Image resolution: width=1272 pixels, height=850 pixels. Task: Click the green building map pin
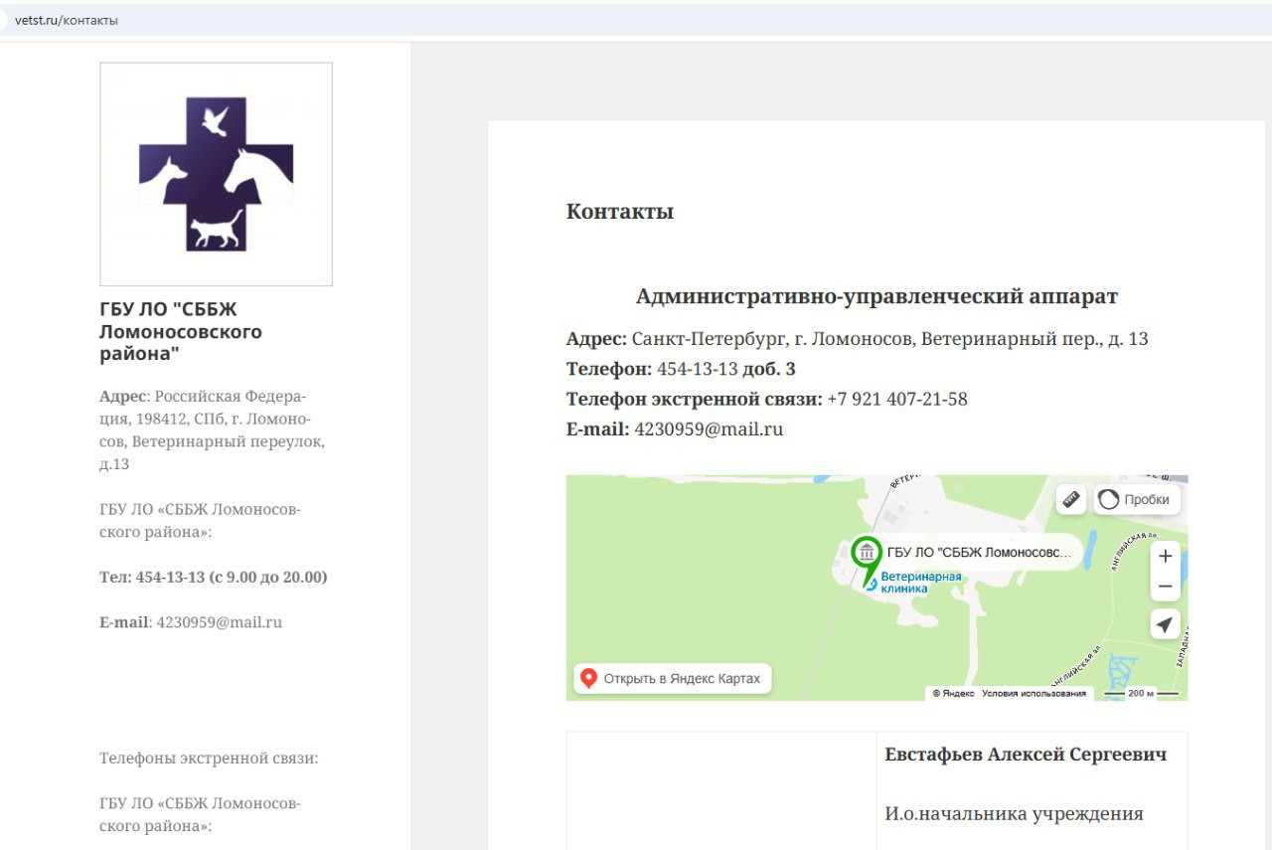pyautogui.click(x=867, y=553)
